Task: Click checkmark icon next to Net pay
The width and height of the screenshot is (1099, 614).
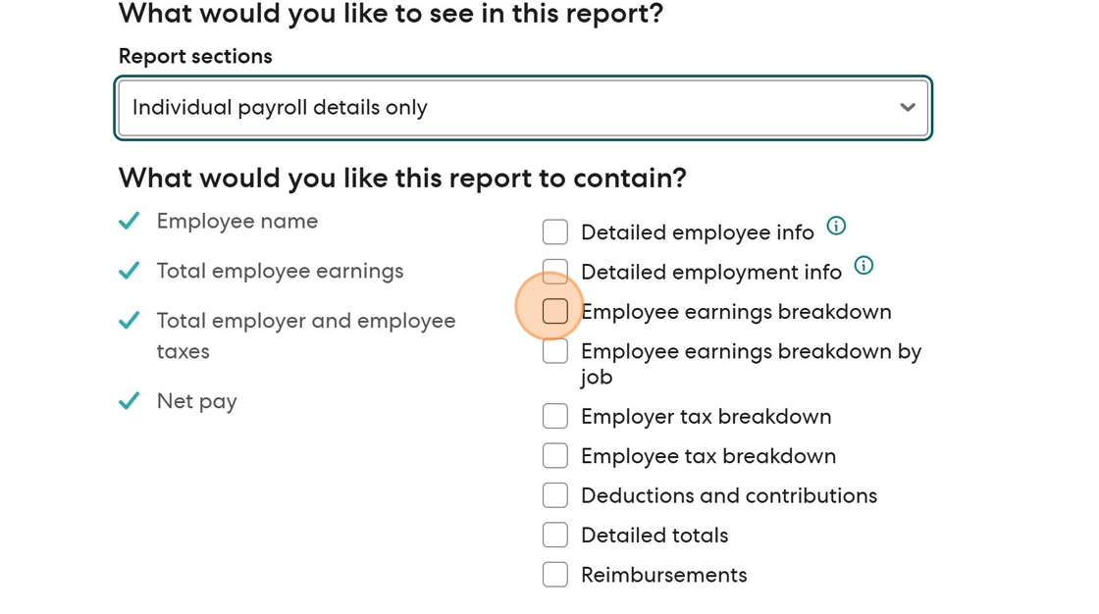Action: click(x=129, y=401)
